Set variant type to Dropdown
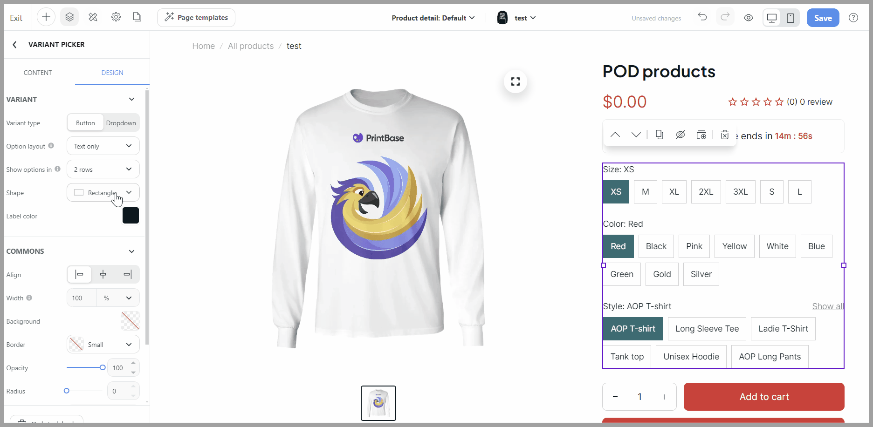873x427 pixels. 121,123
